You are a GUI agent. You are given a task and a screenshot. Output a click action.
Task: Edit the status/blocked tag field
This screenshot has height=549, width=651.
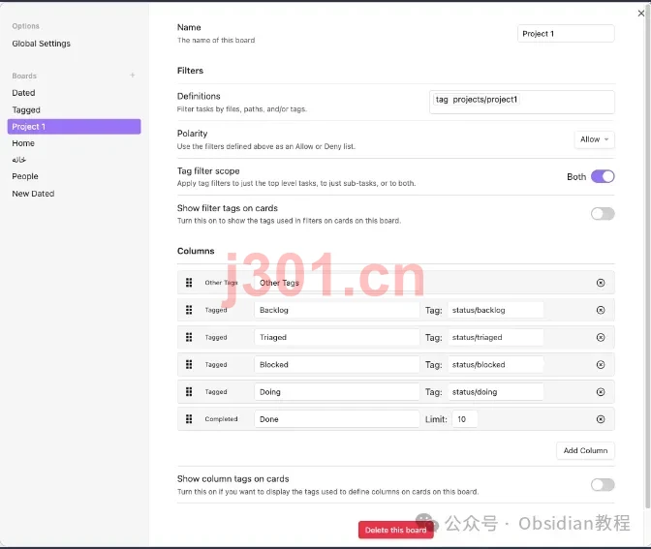pos(495,364)
